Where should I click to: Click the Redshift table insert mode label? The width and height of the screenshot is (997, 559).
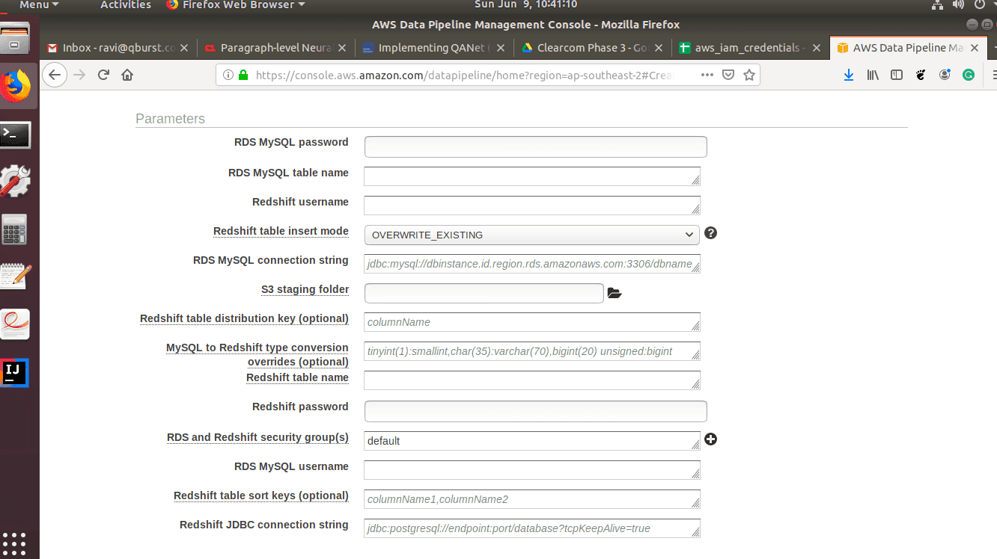click(281, 231)
